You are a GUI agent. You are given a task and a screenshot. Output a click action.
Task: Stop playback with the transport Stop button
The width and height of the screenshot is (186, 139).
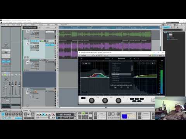point(41,114)
